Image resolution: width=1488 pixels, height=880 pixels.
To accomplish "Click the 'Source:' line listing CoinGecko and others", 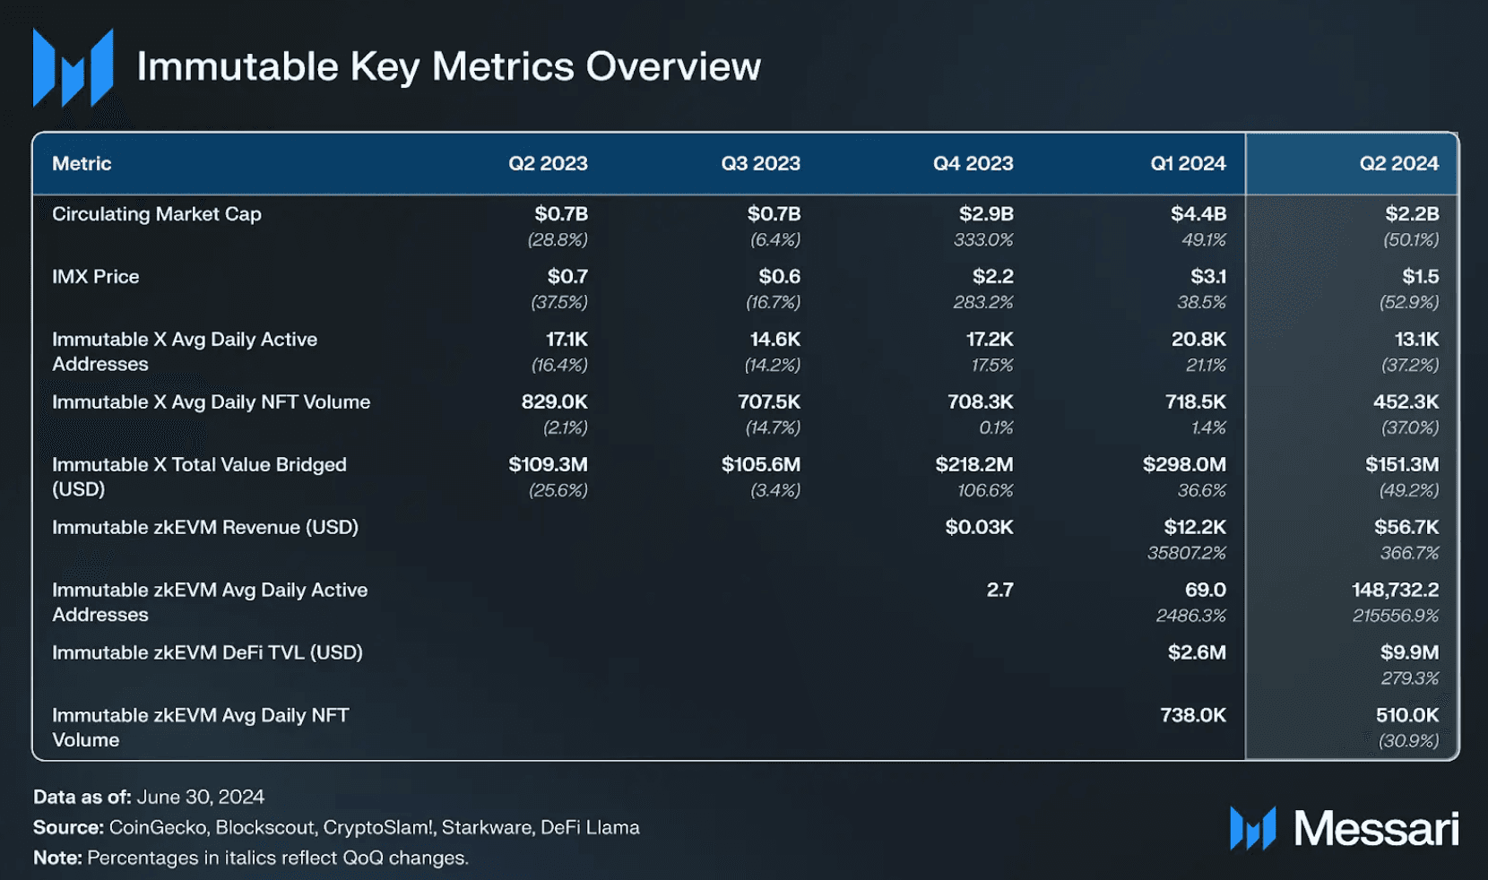I will 336,827.
